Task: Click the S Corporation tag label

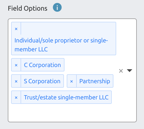Action: pyautogui.click(x=42, y=81)
